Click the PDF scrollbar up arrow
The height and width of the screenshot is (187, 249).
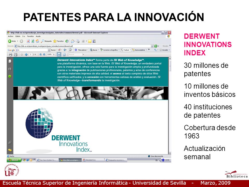pos(170,58)
